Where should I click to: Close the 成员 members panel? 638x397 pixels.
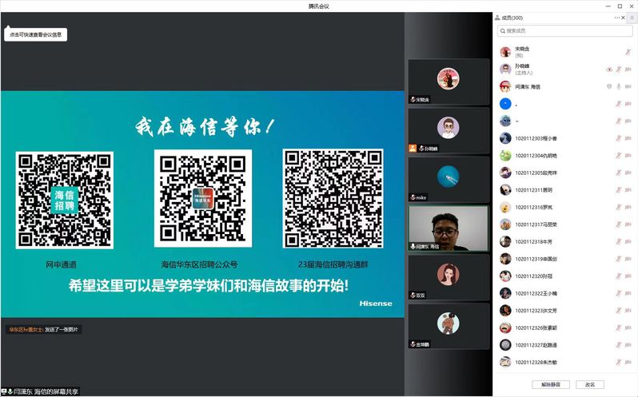click(622, 18)
